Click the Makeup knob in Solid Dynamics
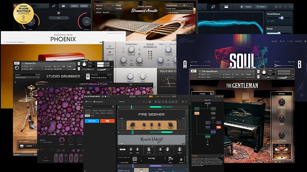This screenshot has height=172, width=307. [130, 76]
